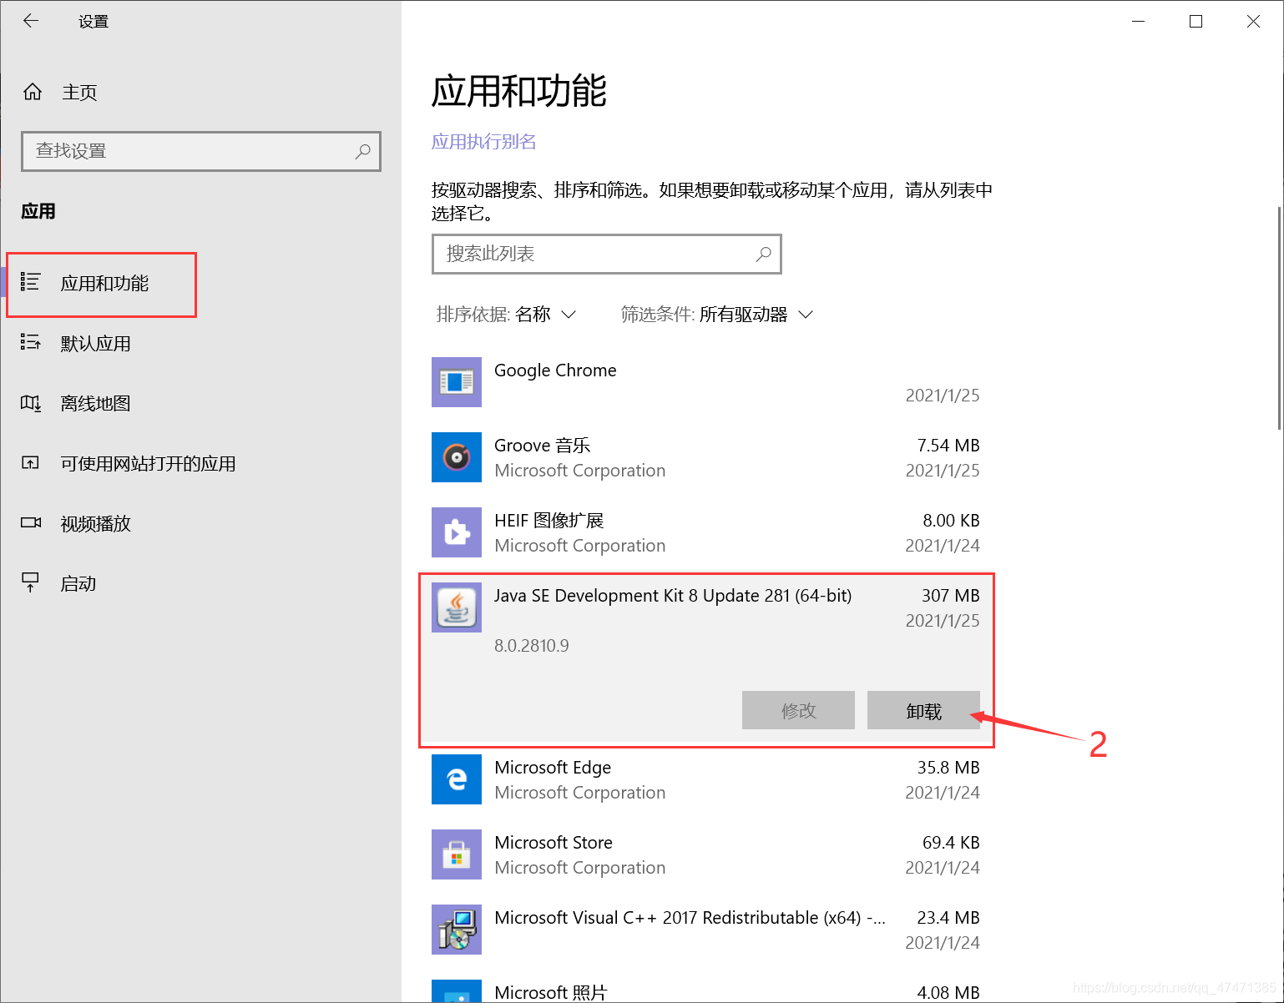Click the 应用和功能 list icon in the sidebar
The image size is (1284, 1003).
[31, 282]
